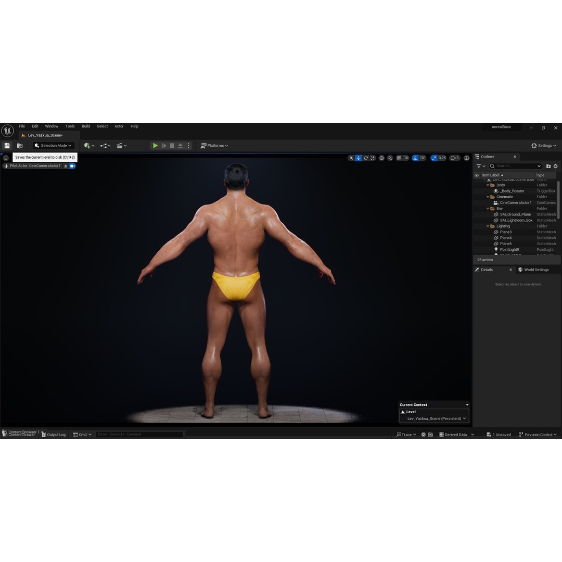Collapse the Lighting folder
This screenshot has height=562, width=562.
(x=488, y=226)
